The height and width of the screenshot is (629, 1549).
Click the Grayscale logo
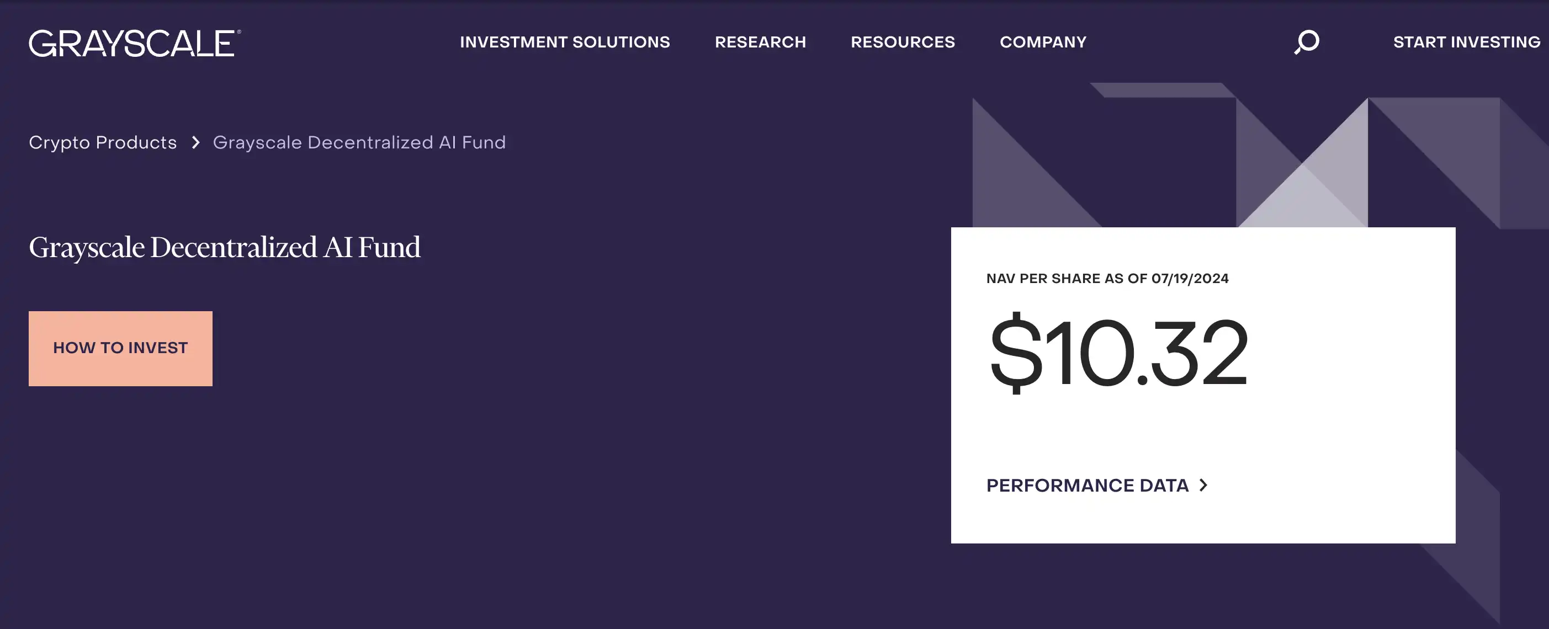[x=132, y=43]
